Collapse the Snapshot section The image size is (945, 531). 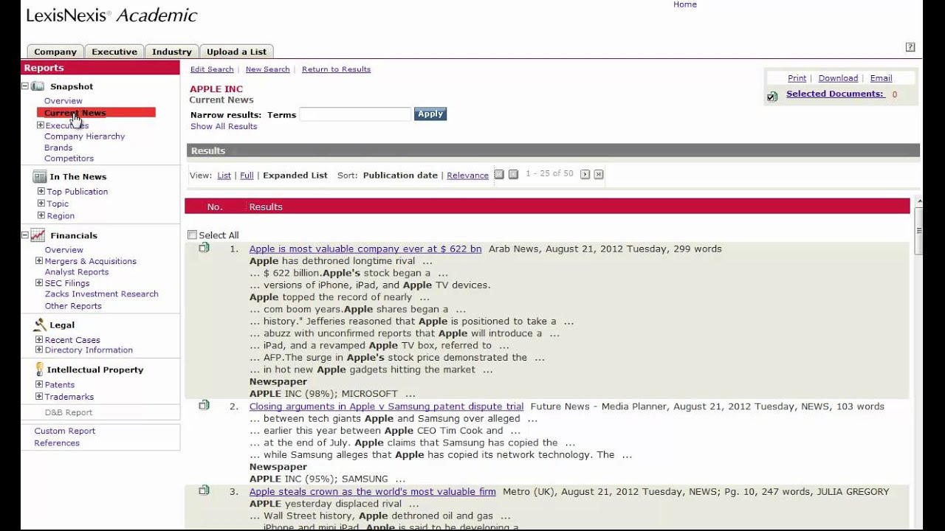pos(24,86)
